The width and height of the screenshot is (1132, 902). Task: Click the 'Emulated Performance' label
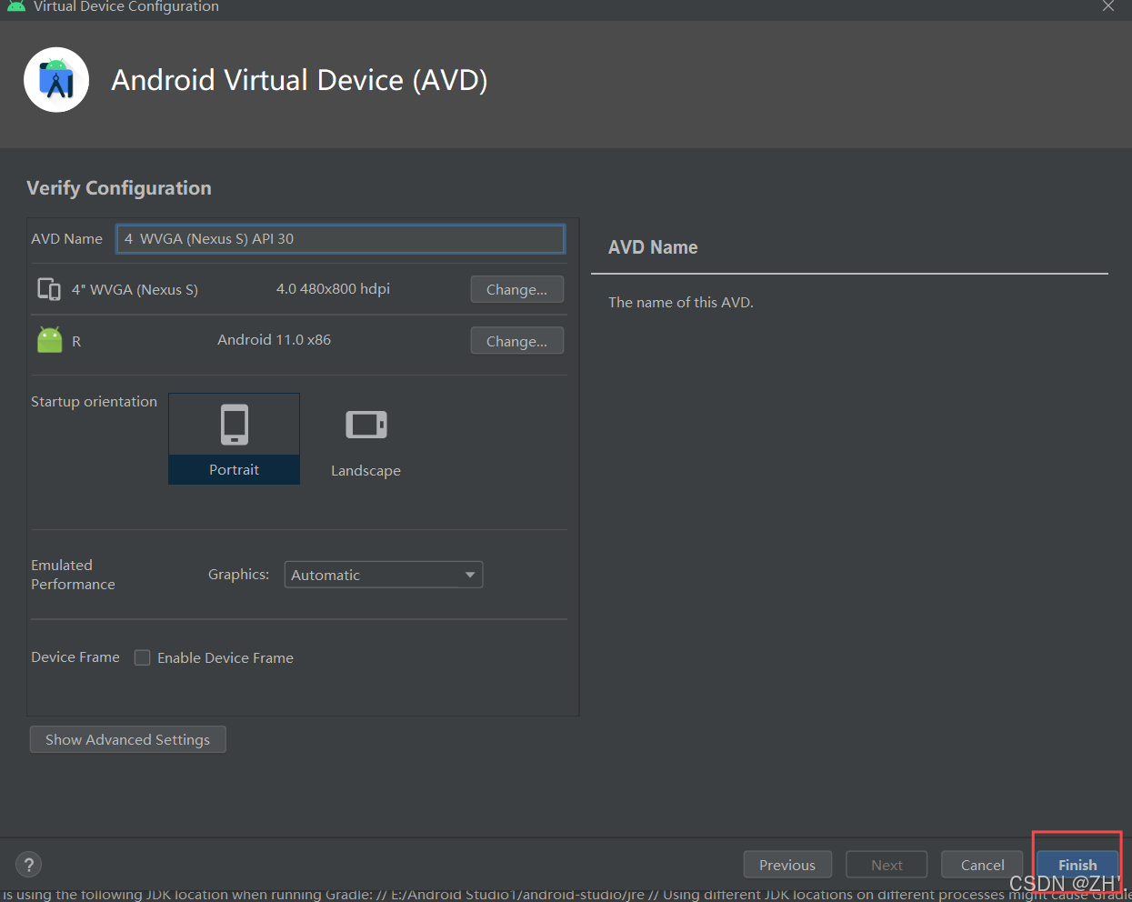pyautogui.click(x=73, y=575)
